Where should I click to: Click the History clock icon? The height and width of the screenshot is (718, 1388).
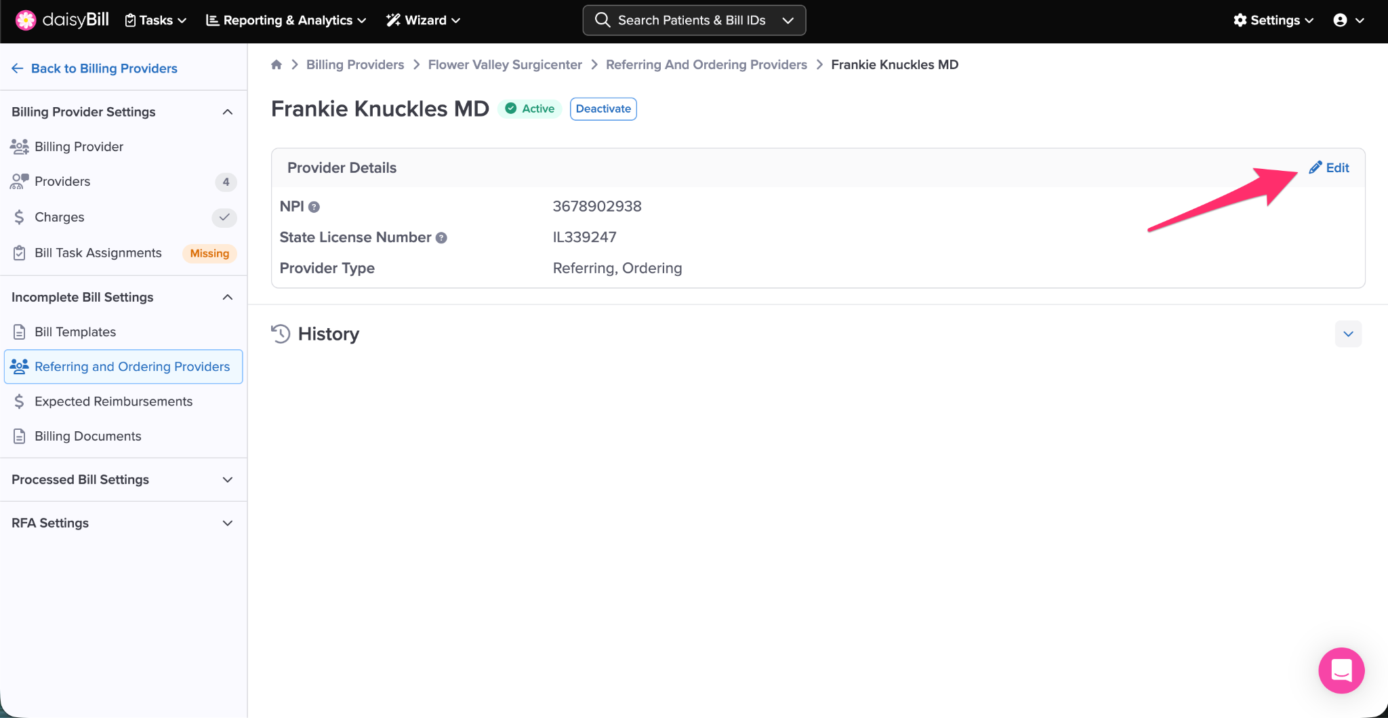coord(281,334)
